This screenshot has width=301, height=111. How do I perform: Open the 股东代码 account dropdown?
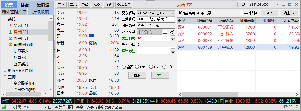pos(173,13)
